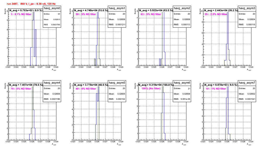
Task: Click the A_LED axis label under havg_asym7 plot
Action: [249, 144]
